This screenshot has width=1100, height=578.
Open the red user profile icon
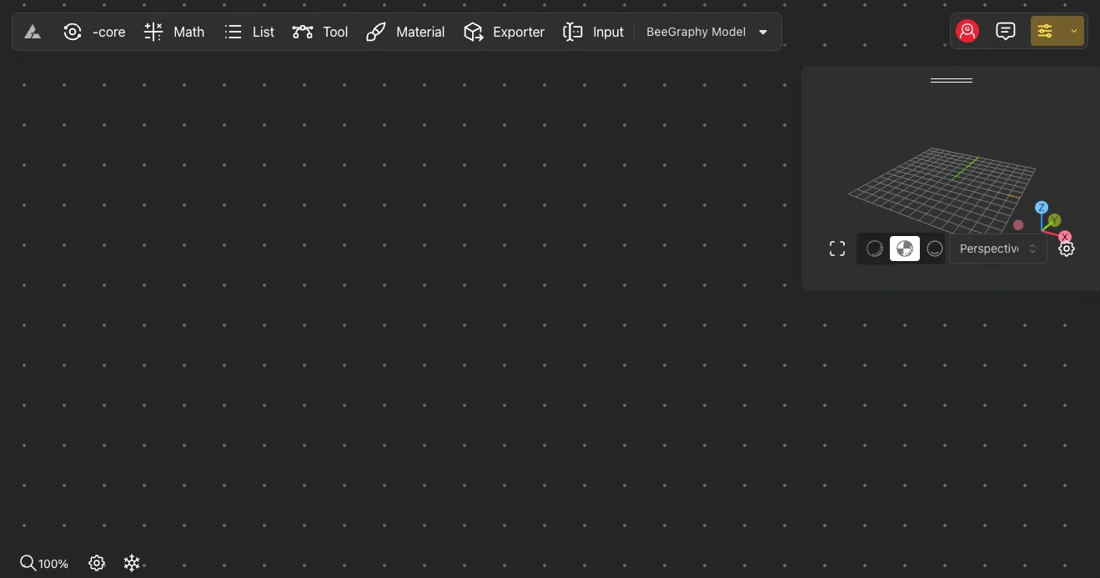click(x=967, y=32)
